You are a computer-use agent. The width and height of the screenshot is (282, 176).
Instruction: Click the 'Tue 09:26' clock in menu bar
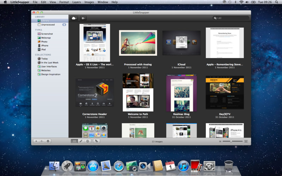coord(265,2)
